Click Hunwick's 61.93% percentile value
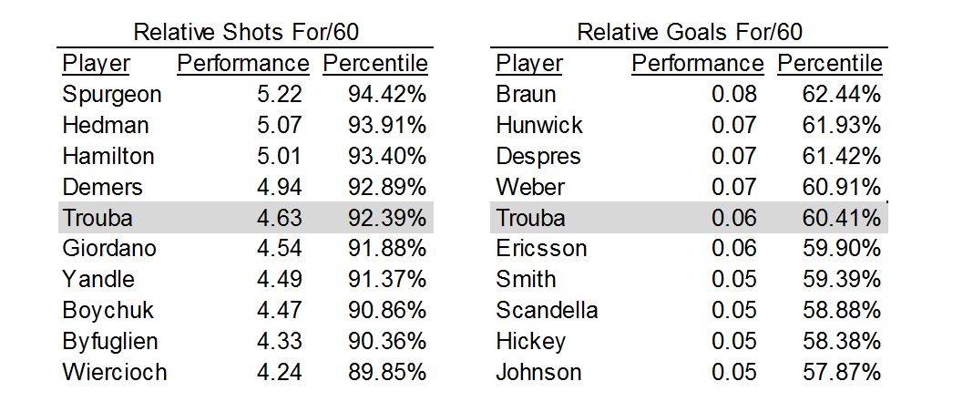The image size is (973, 402). (842, 125)
